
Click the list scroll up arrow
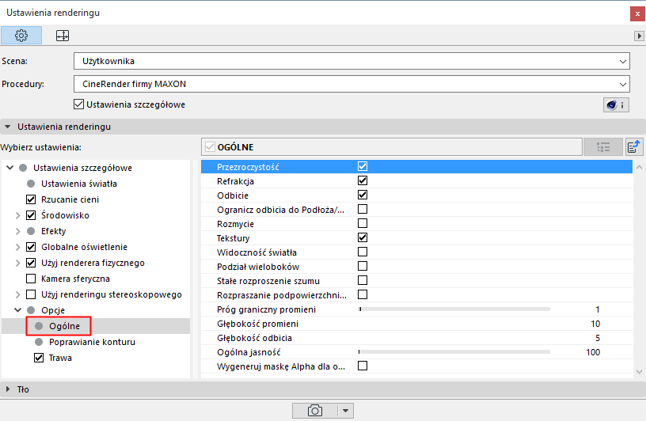[x=640, y=167]
